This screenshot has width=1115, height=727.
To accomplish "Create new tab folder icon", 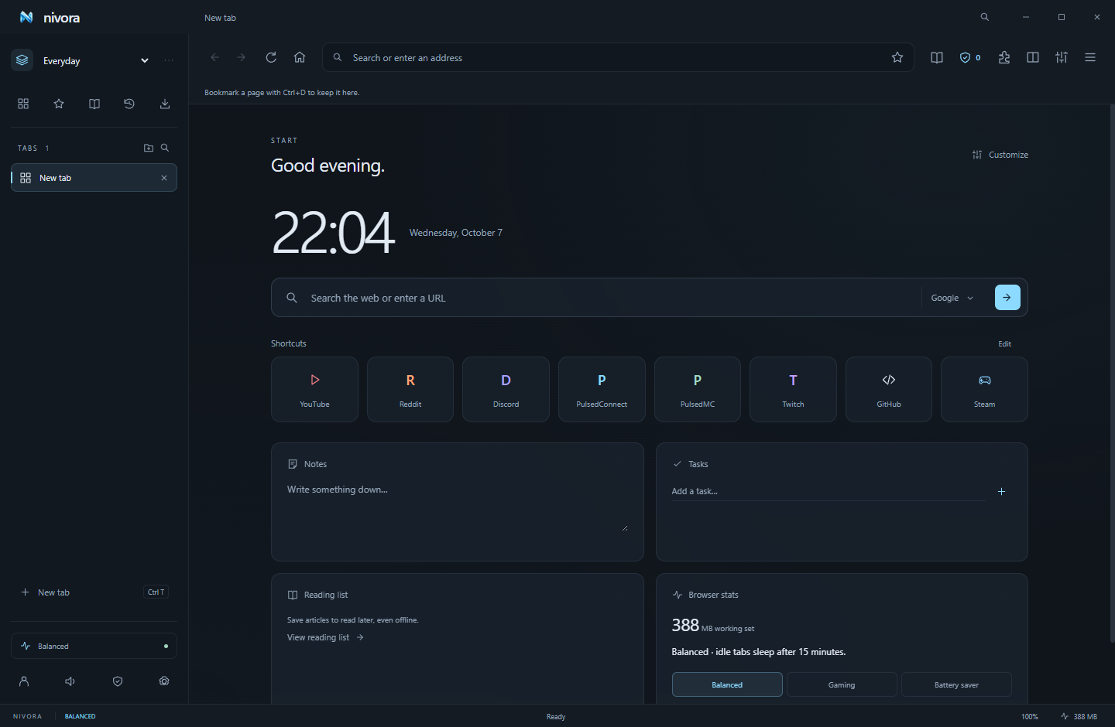I will coord(149,148).
